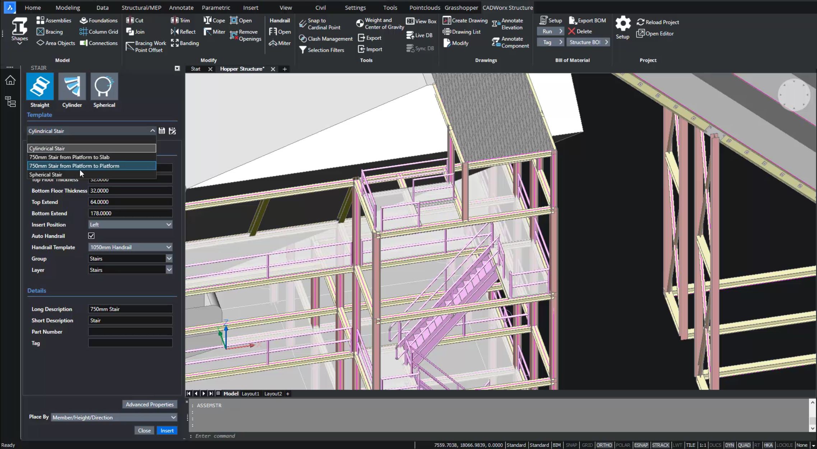817x449 pixels.
Task: Click the save template icon
Action: click(162, 131)
